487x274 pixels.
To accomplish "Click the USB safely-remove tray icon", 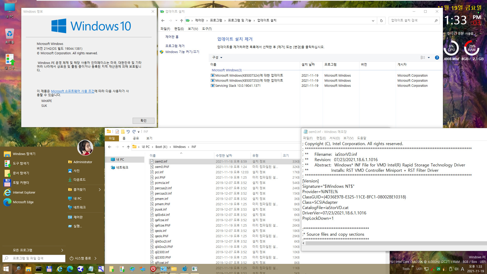I will (x=451, y=269).
